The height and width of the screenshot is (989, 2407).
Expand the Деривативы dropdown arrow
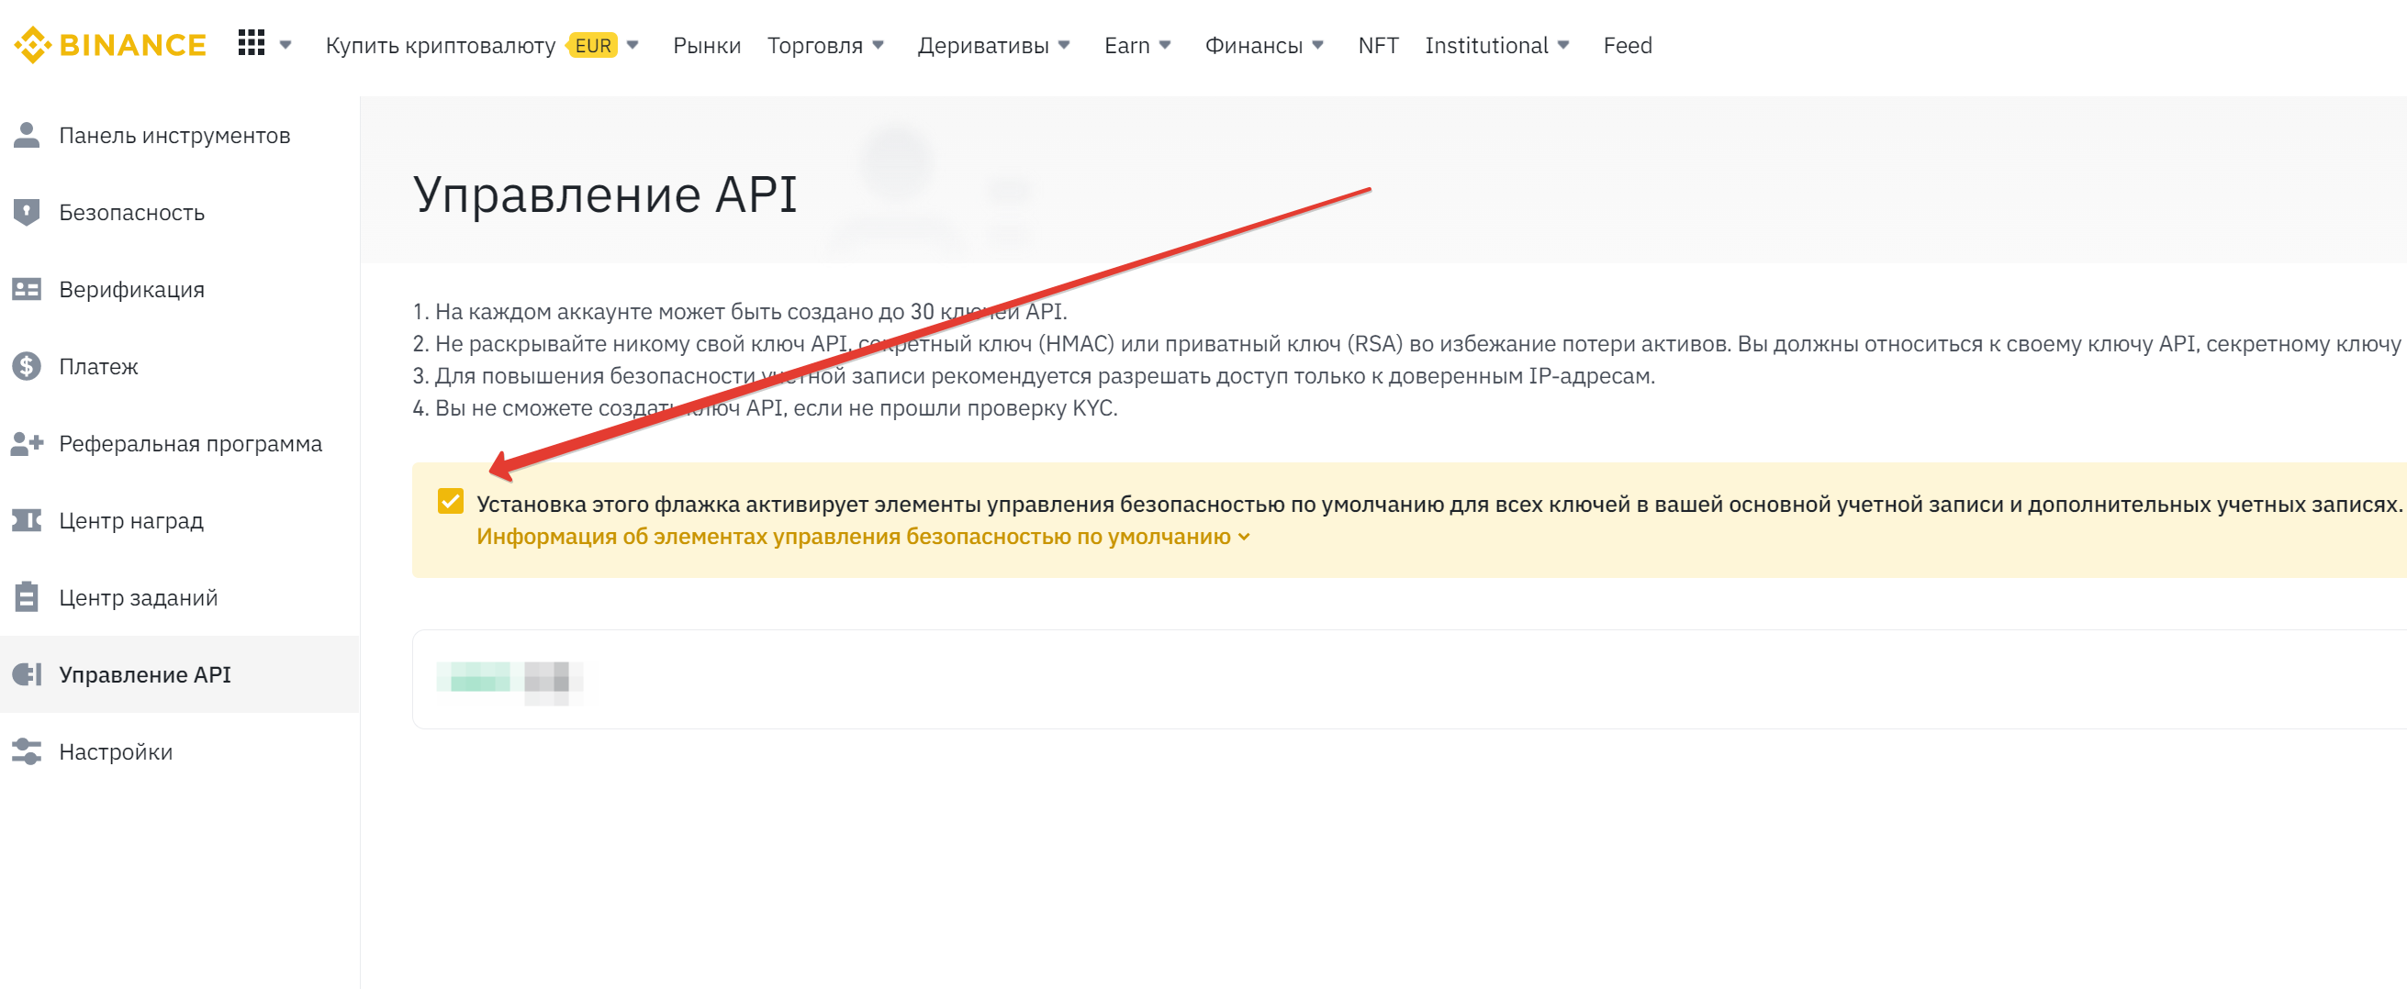click(1063, 45)
